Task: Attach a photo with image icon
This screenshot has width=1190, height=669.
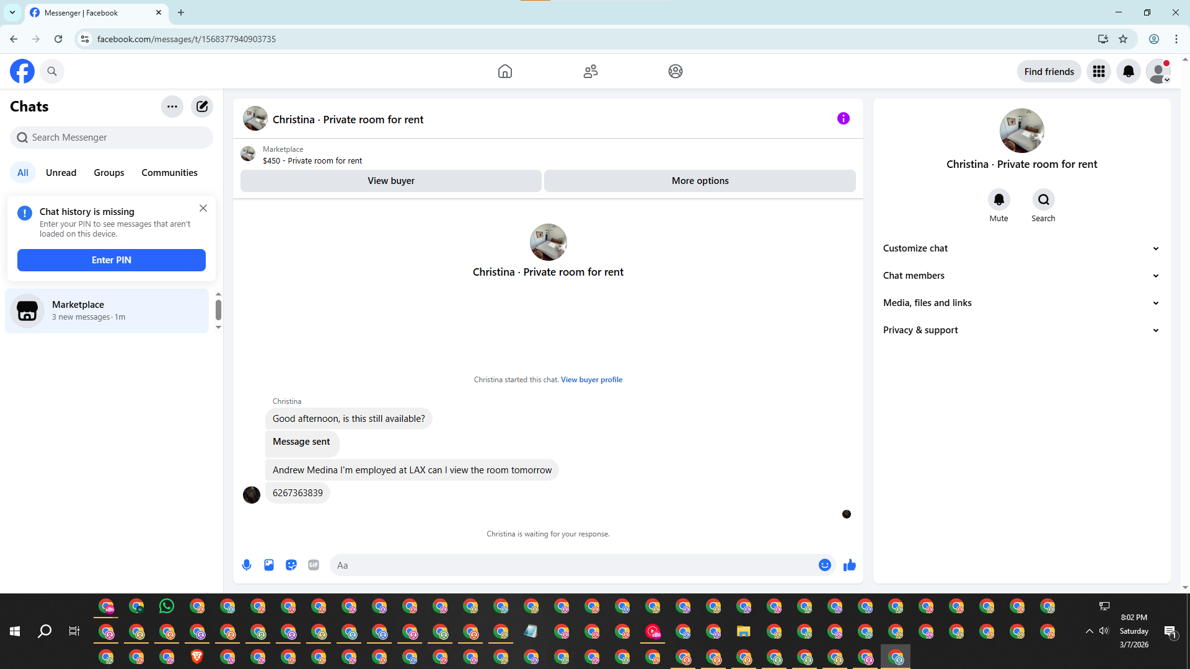Action: (x=269, y=565)
